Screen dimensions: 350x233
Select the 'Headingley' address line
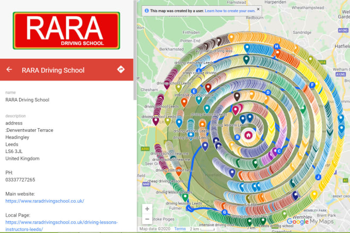(17, 137)
